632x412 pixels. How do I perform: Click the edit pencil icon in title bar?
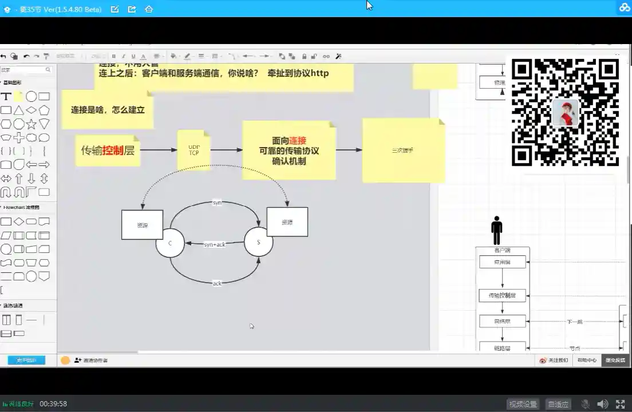pos(115,9)
